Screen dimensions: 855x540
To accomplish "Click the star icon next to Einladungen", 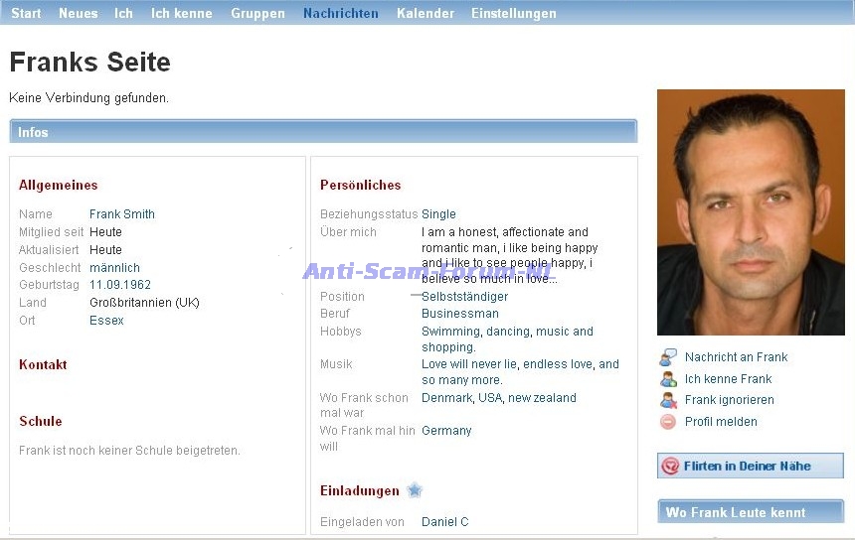I will pyautogui.click(x=415, y=490).
